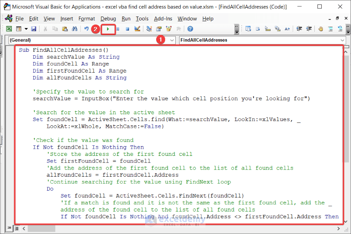Open Visual Basic Help question mark icon

(190, 29)
